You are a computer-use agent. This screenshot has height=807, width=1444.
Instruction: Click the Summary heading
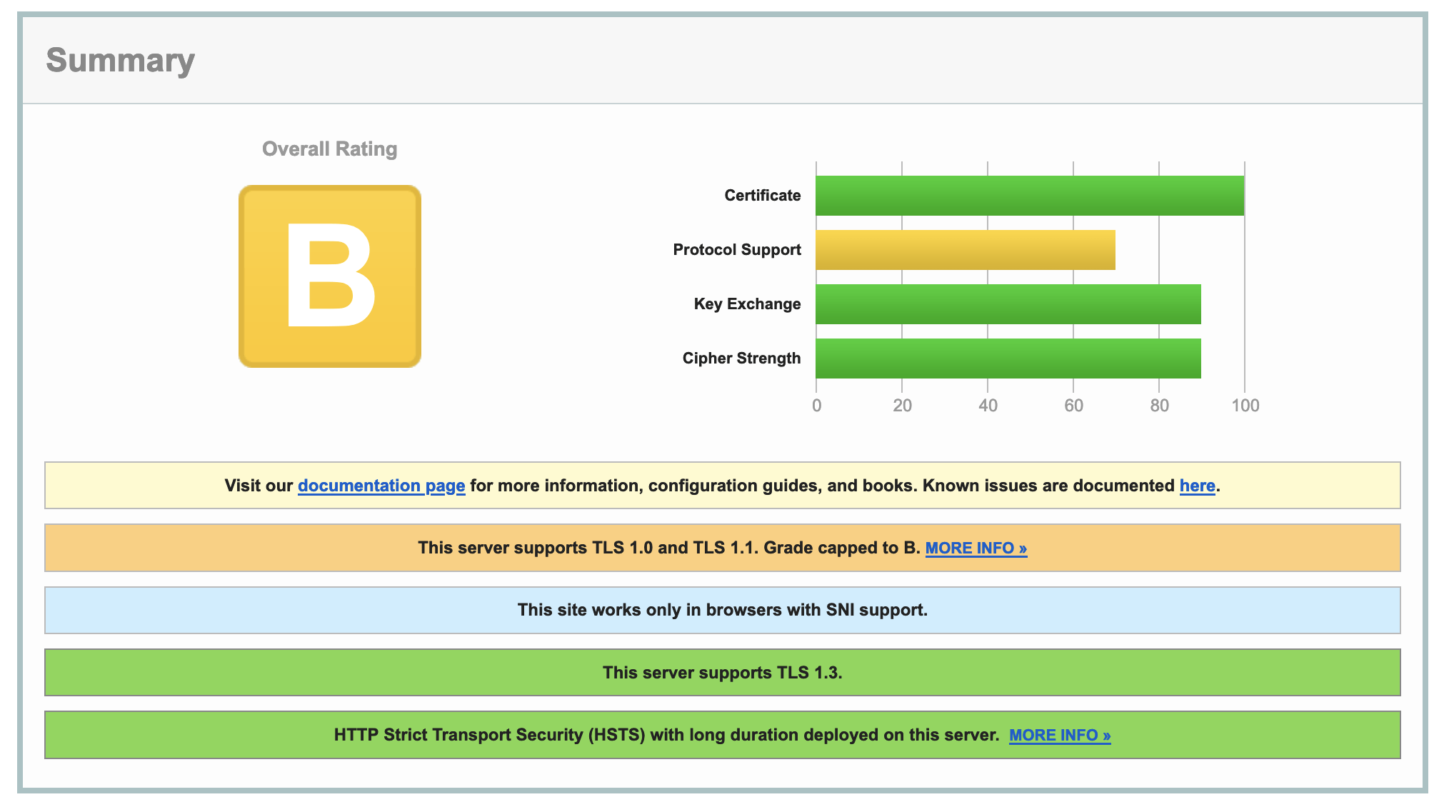click(120, 60)
